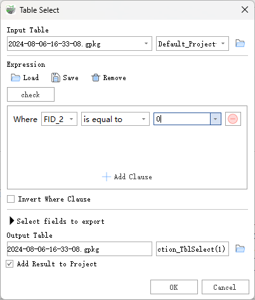Image resolution: width=255 pixels, height=300 pixels.
Task: Load a saved expression
Action: [x=25, y=78]
